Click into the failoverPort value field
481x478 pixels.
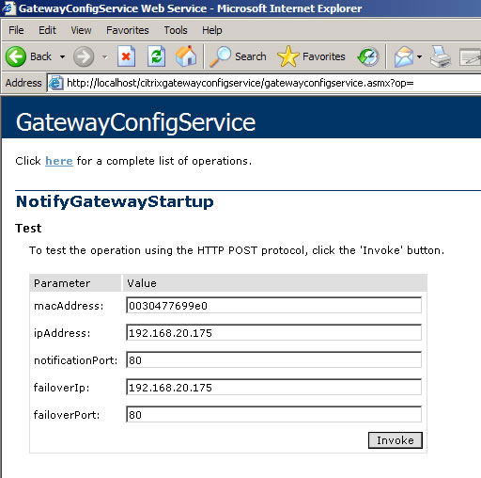coord(273,414)
